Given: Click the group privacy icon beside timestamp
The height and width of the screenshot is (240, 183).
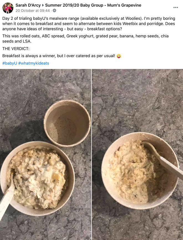Looking at the screenshot, I should coord(54,11).
